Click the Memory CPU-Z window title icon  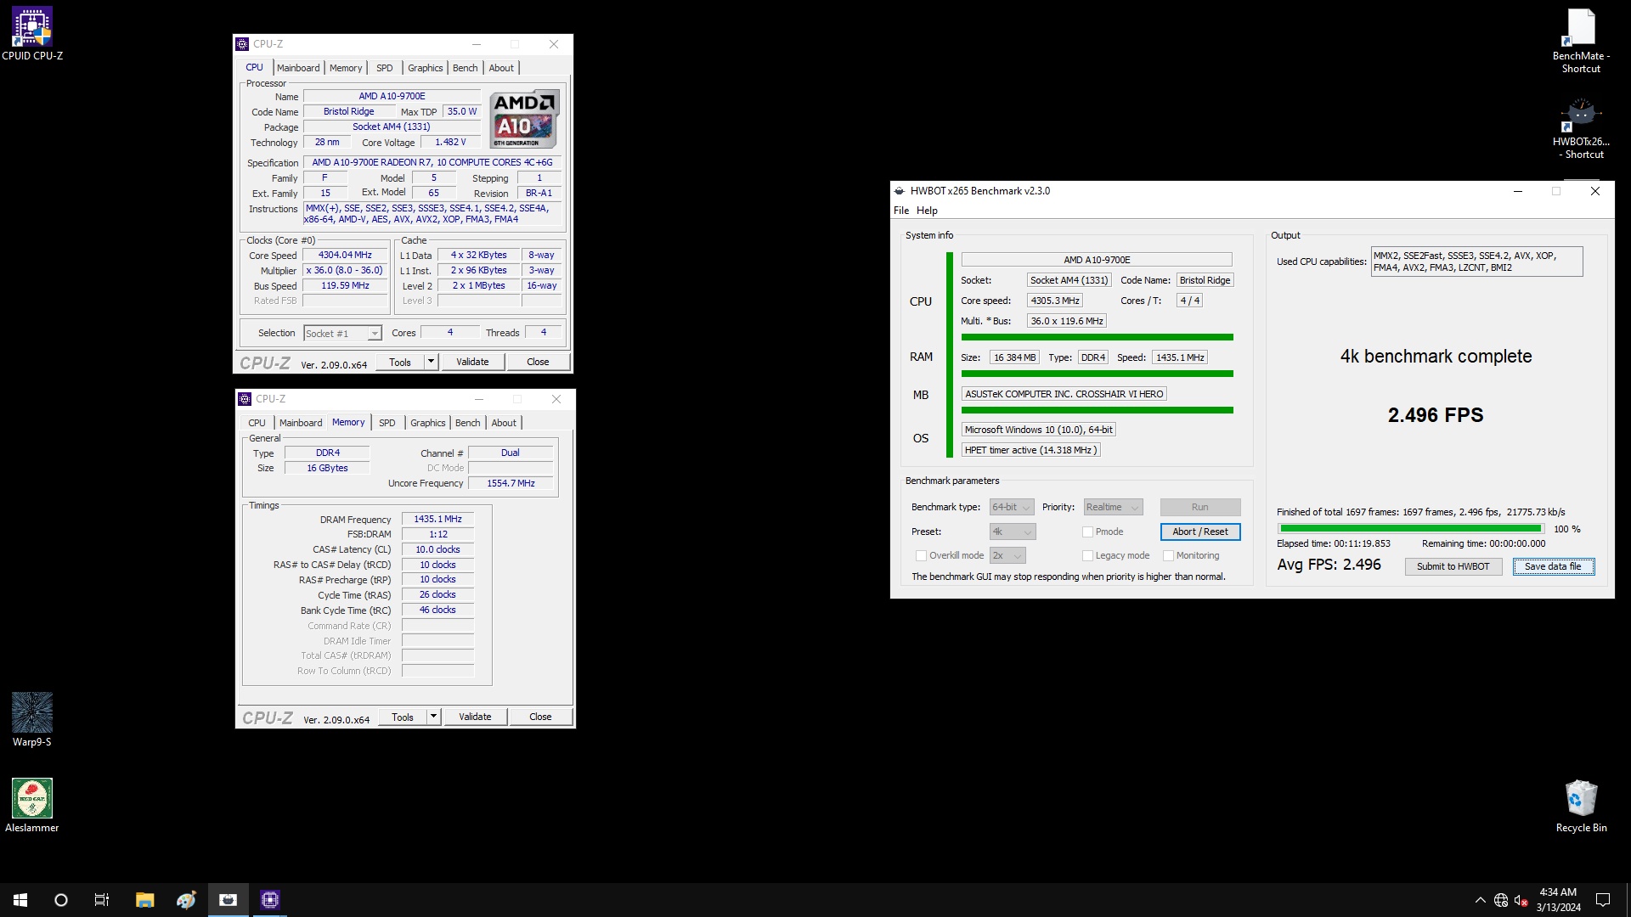(245, 399)
